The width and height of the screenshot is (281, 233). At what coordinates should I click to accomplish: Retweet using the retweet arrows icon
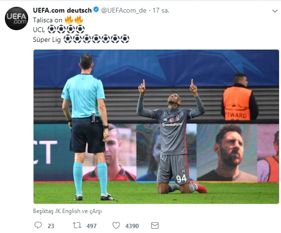77,225
